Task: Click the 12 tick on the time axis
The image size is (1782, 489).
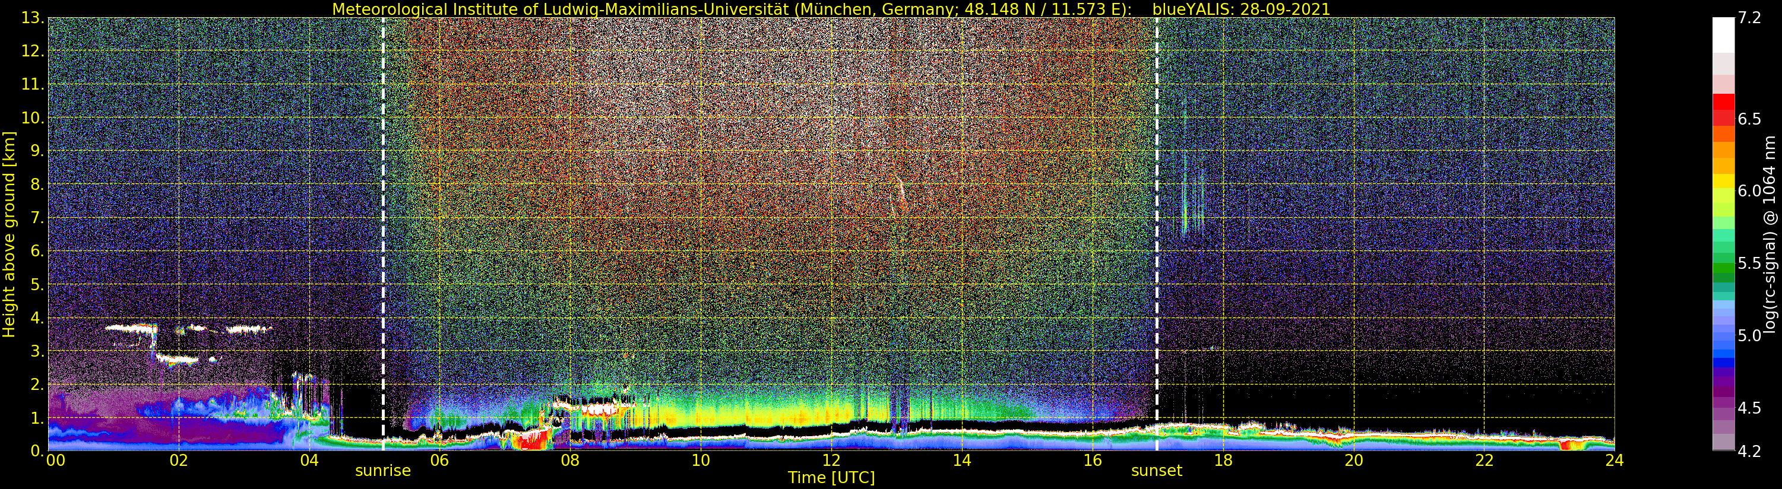Action: (831, 461)
